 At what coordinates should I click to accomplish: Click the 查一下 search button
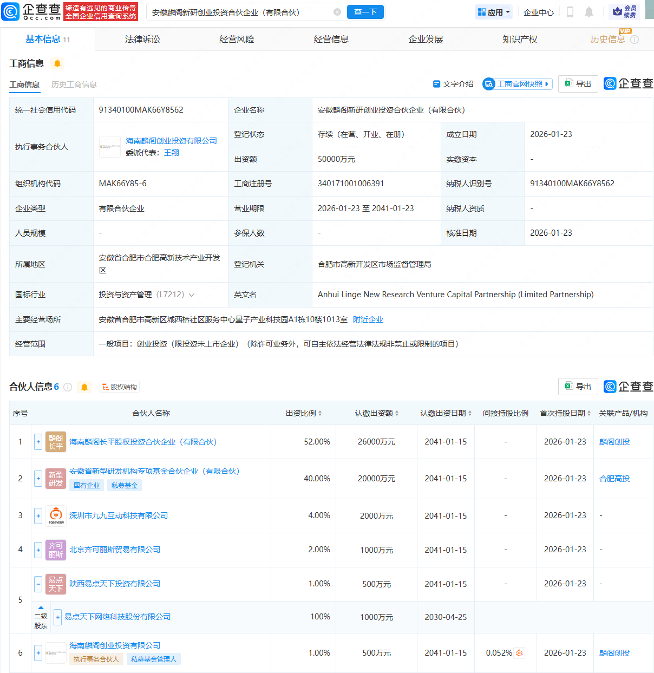coord(365,12)
